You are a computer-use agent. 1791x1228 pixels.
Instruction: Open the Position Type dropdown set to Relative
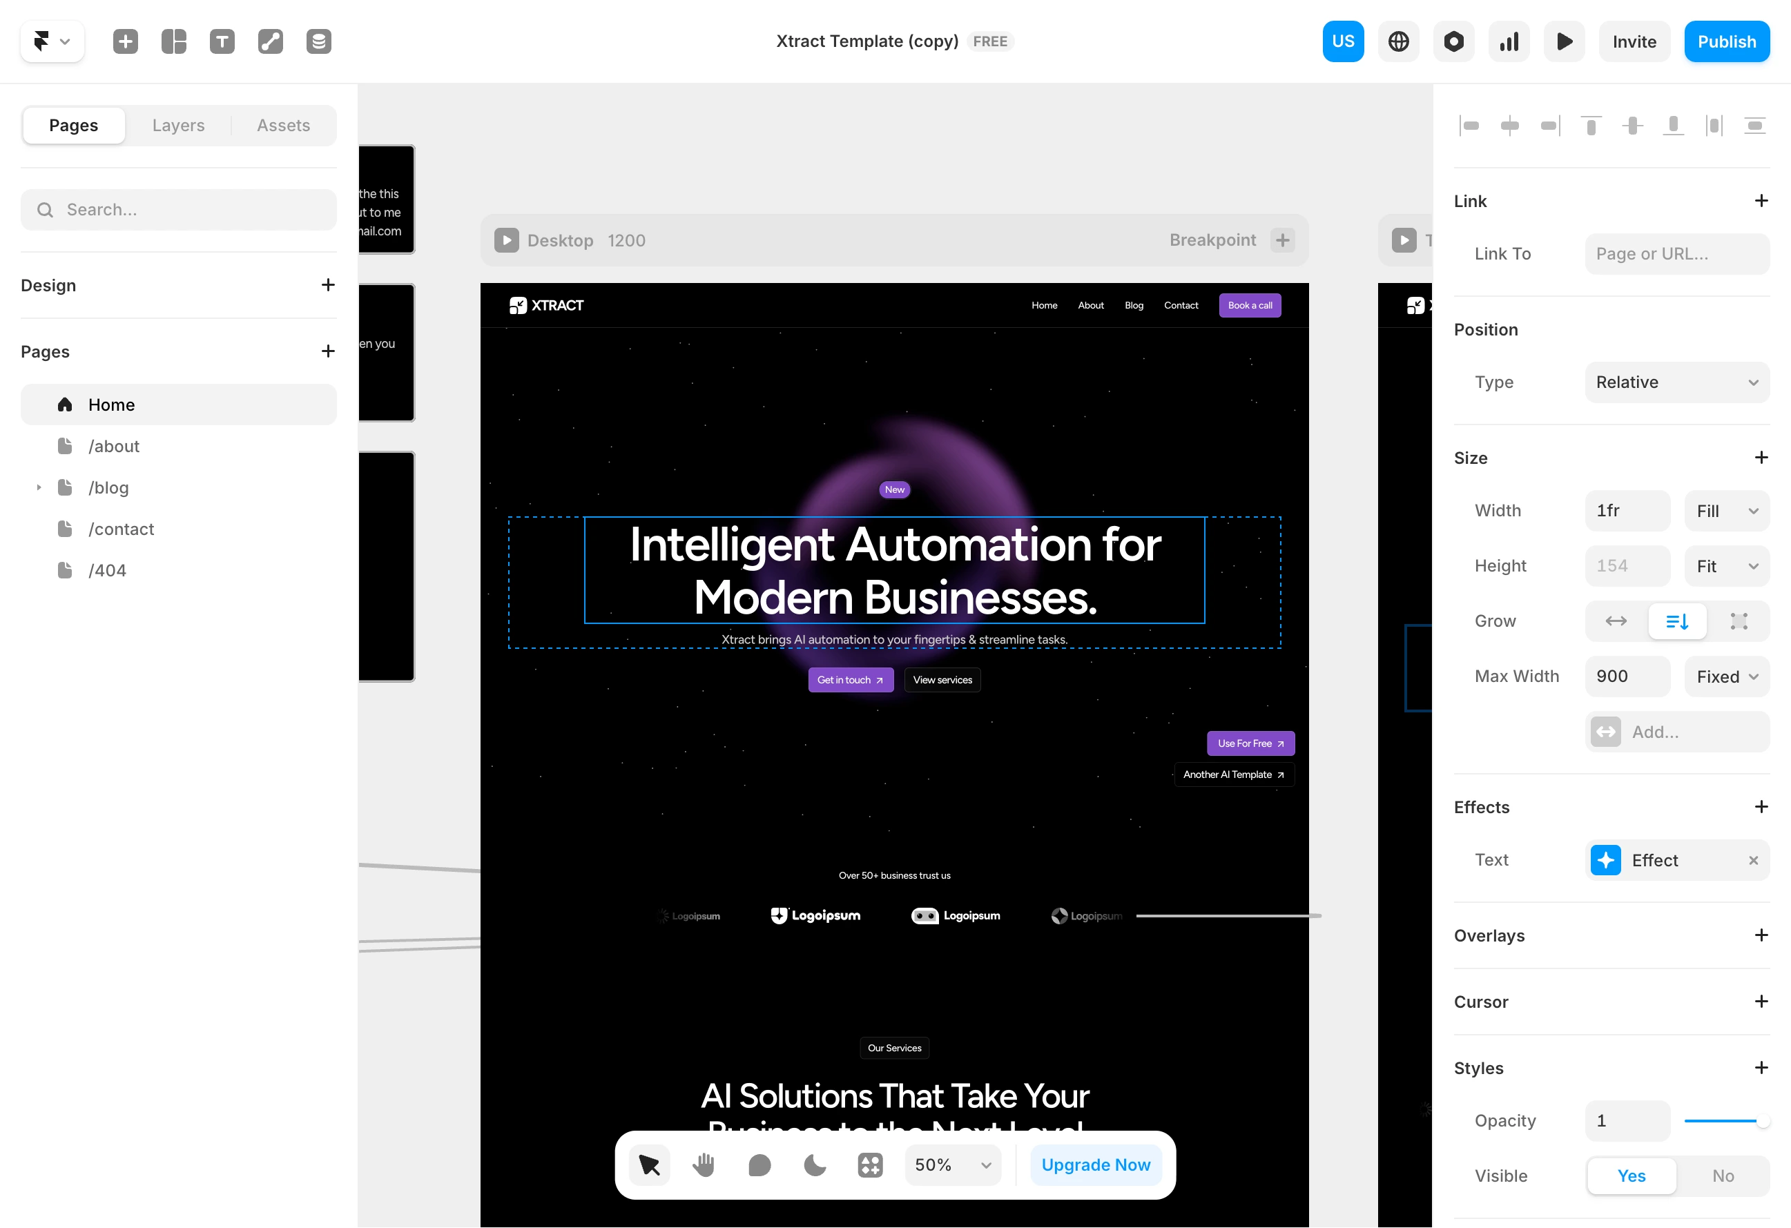[1677, 382]
